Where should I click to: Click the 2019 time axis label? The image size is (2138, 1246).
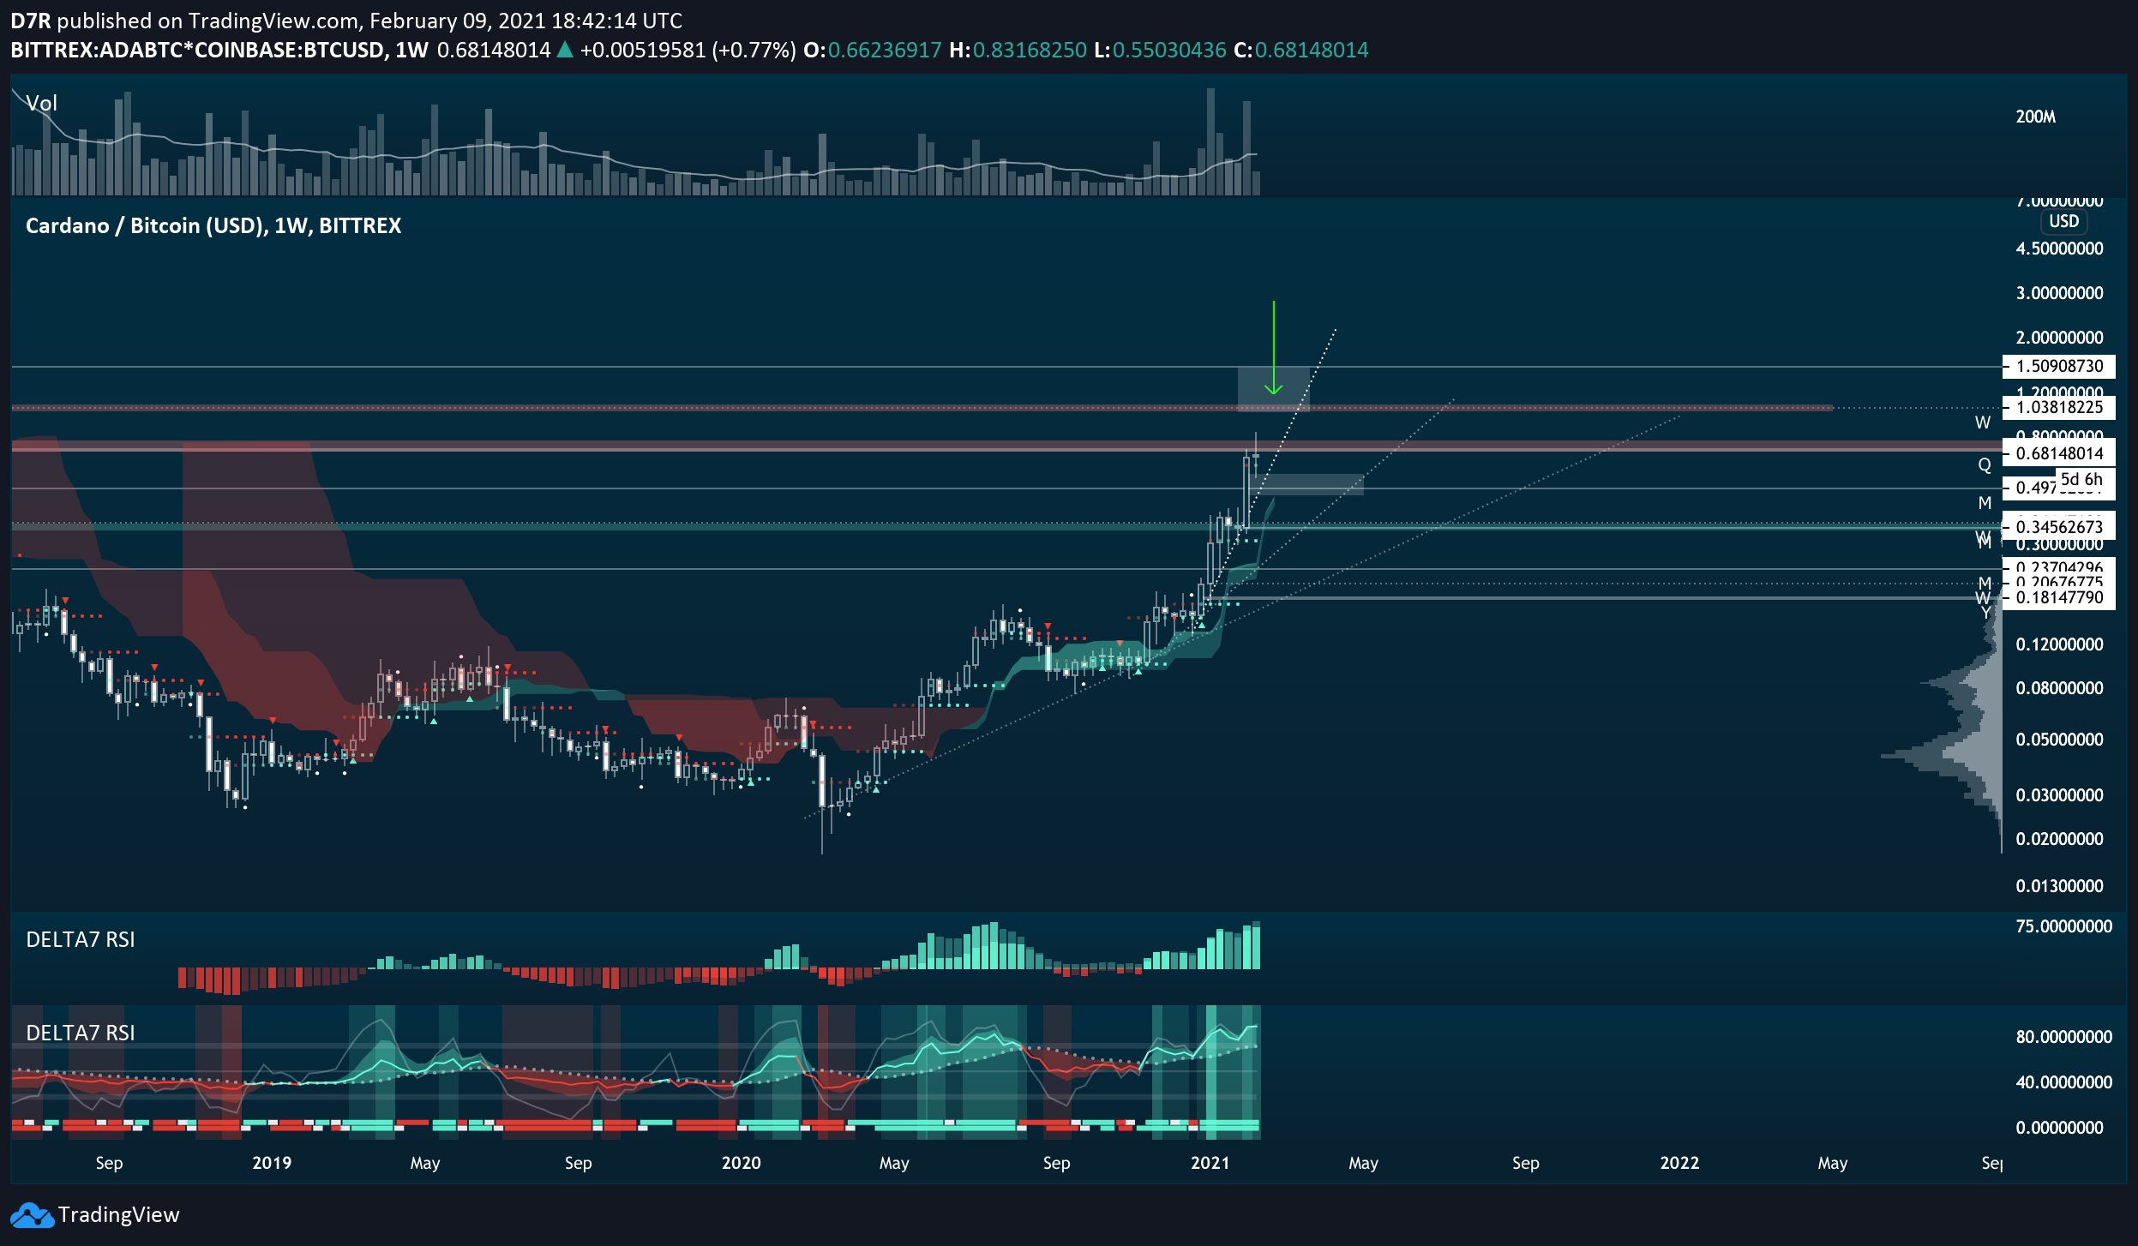click(272, 1163)
